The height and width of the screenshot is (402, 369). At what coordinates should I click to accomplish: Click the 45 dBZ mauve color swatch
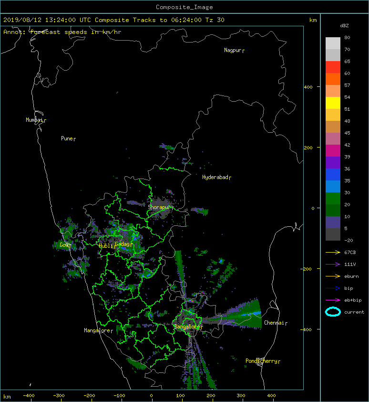click(333, 139)
